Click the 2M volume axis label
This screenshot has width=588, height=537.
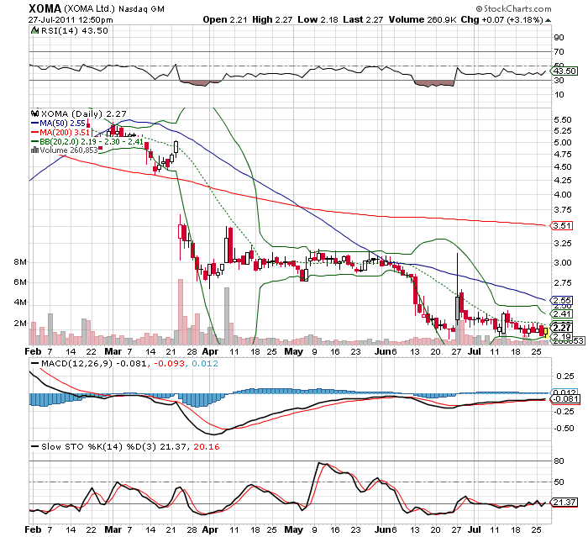(20, 323)
